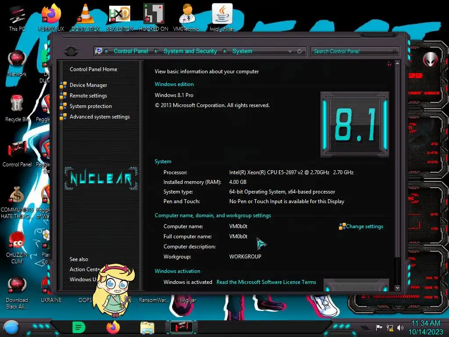Screen dimensions: 449x337
Task: Open HOOKED ON desktop shortcut
Action: pyautogui.click(x=153, y=18)
